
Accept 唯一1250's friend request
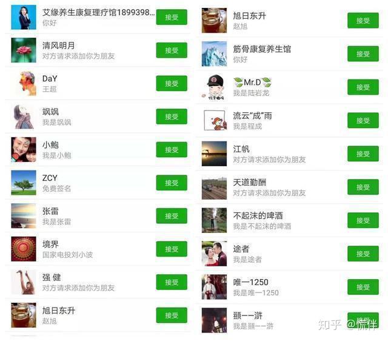[x=363, y=287]
